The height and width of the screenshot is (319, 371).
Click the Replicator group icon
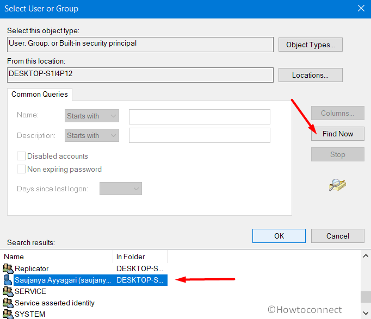[x=8, y=268]
